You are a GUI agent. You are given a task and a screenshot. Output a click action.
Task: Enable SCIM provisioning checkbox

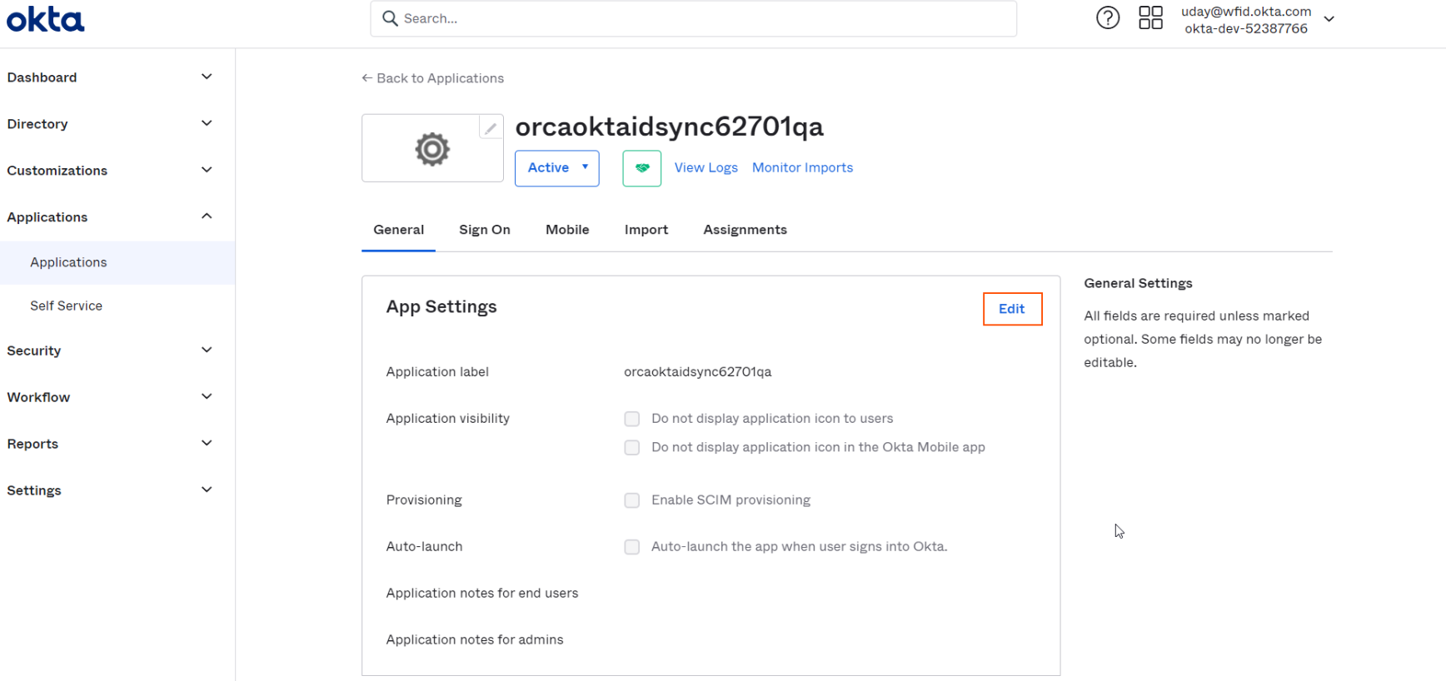632,500
